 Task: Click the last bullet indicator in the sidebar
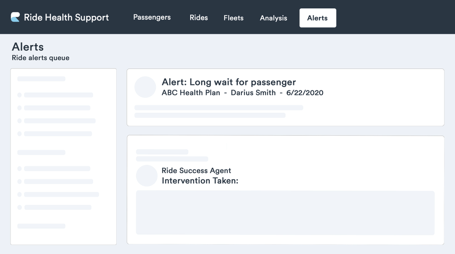point(19,207)
